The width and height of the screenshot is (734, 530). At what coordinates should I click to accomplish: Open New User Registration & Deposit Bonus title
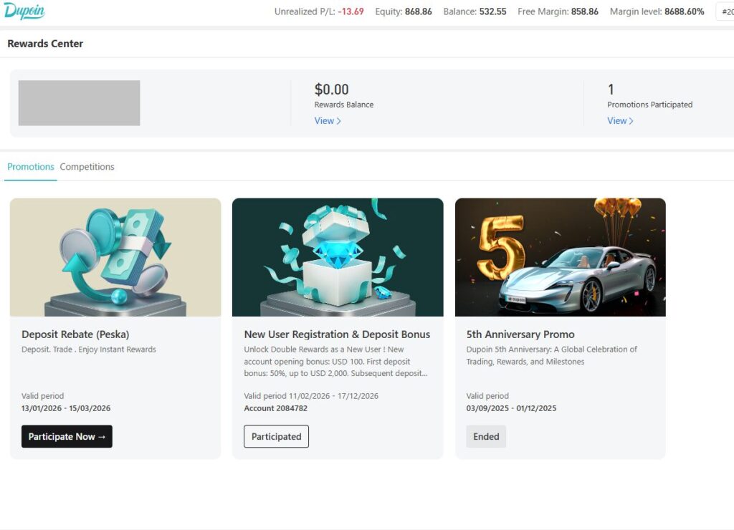tap(337, 334)
